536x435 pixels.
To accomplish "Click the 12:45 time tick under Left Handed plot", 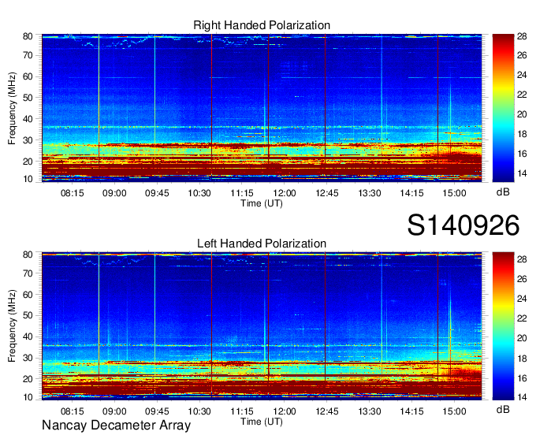I will [x=327, y=411].
